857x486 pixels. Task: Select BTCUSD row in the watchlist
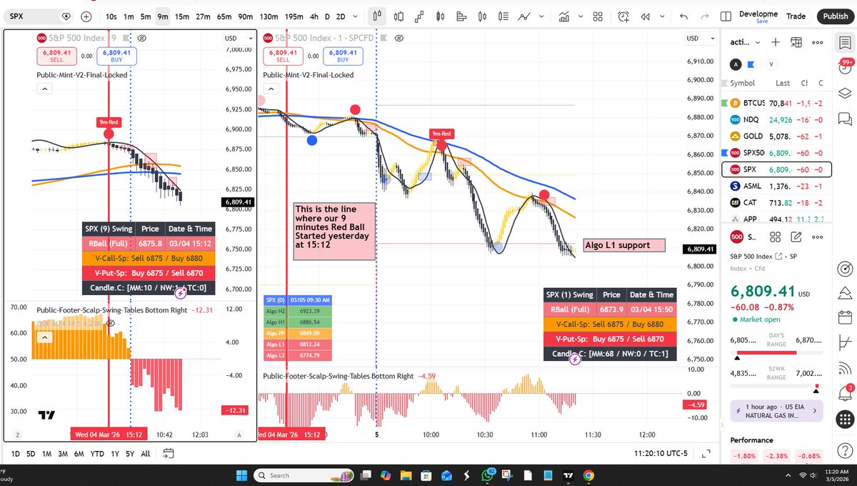pyautogui.click(x=776, y=102)
